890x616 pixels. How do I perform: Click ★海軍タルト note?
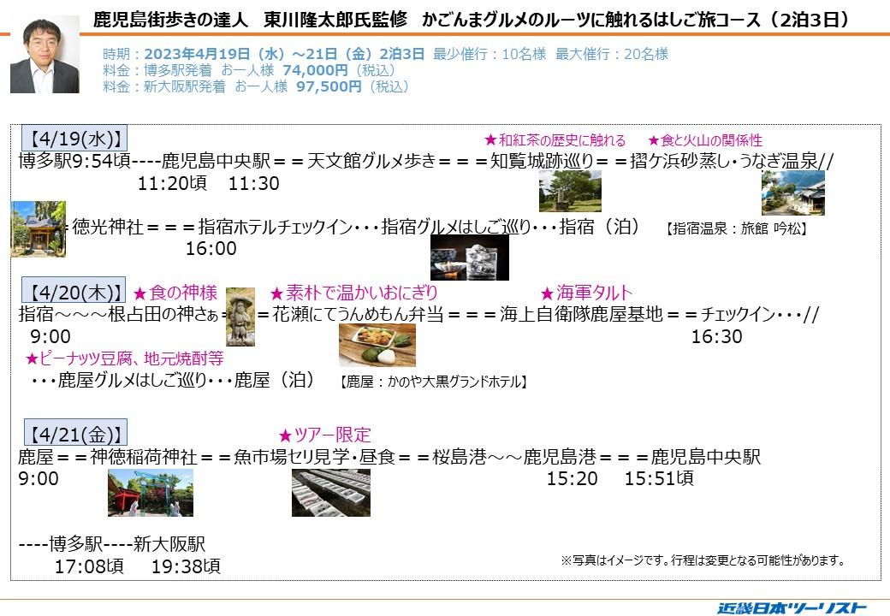pyautogui.click(x=586, y=293)
